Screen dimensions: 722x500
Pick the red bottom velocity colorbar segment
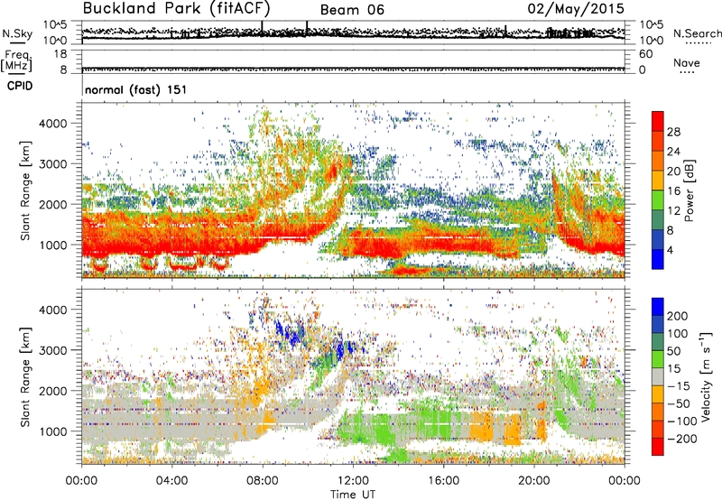[658, 447]
